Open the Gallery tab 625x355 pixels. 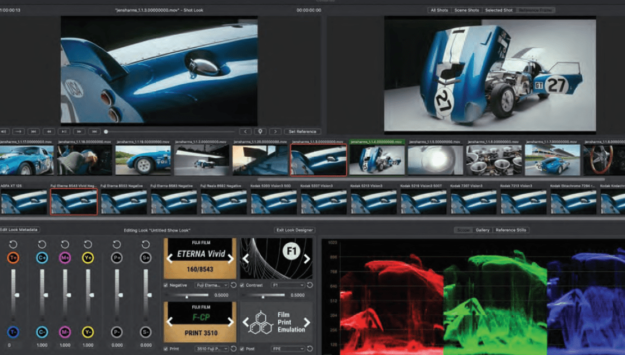(482, 230)
